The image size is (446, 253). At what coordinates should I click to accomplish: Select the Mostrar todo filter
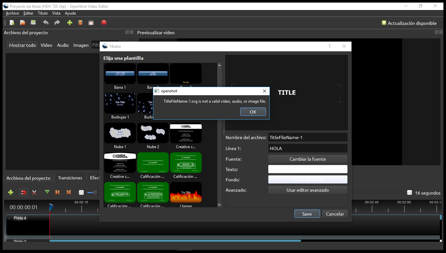point(22,45)
